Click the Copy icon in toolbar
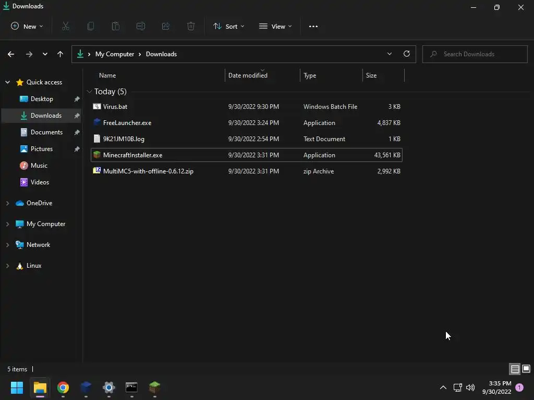This screenshot has width=534, height=400. point(91,26)
